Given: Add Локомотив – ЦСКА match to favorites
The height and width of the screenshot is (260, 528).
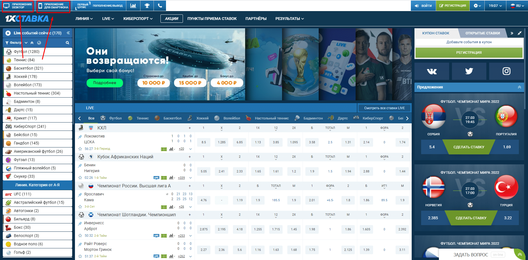Looking at the screenshot, I should (80, 149).
